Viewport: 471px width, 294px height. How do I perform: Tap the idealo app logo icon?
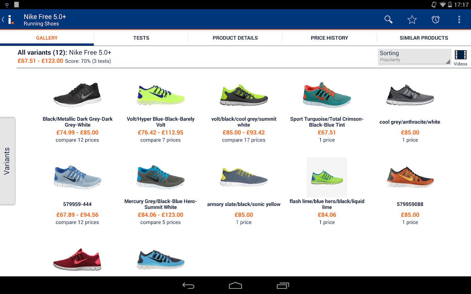11,20
